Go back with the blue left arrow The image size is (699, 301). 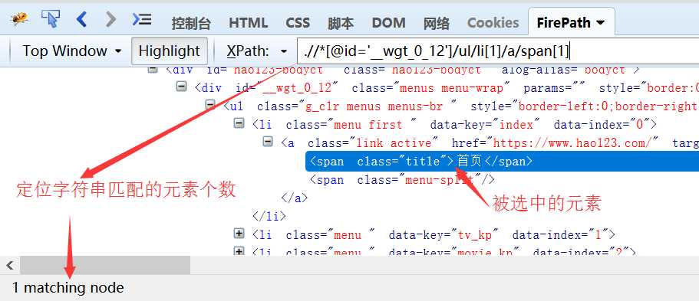[x=81, y=19]
